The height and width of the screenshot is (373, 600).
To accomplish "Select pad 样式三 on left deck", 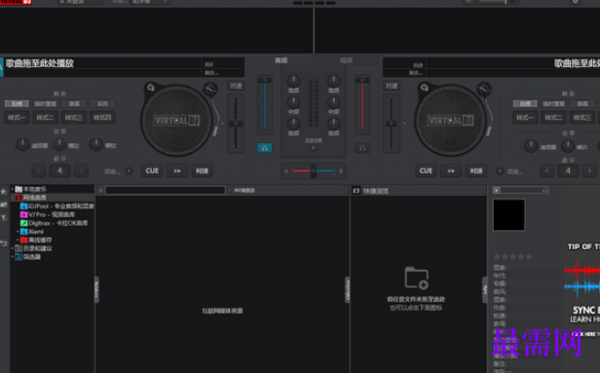I will [73, 118].
